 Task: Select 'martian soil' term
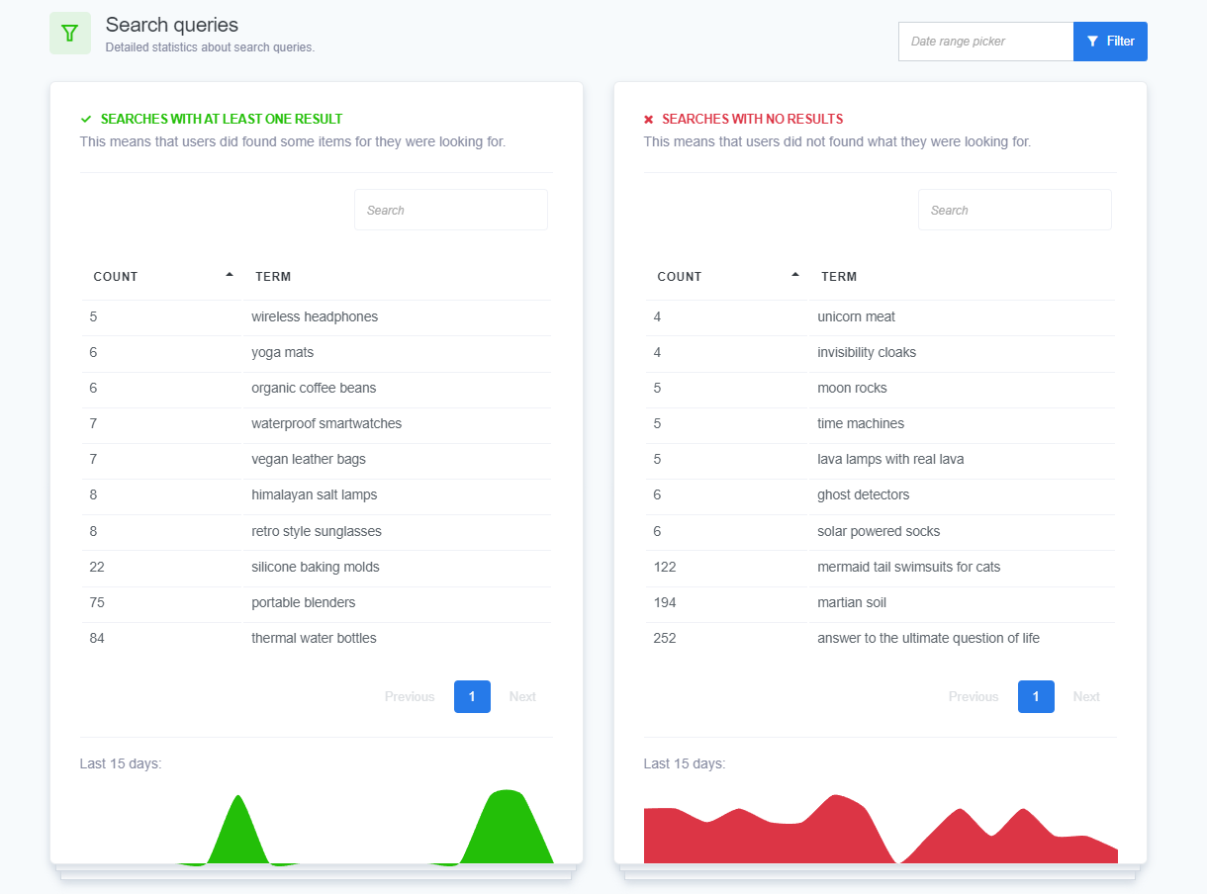852,602
